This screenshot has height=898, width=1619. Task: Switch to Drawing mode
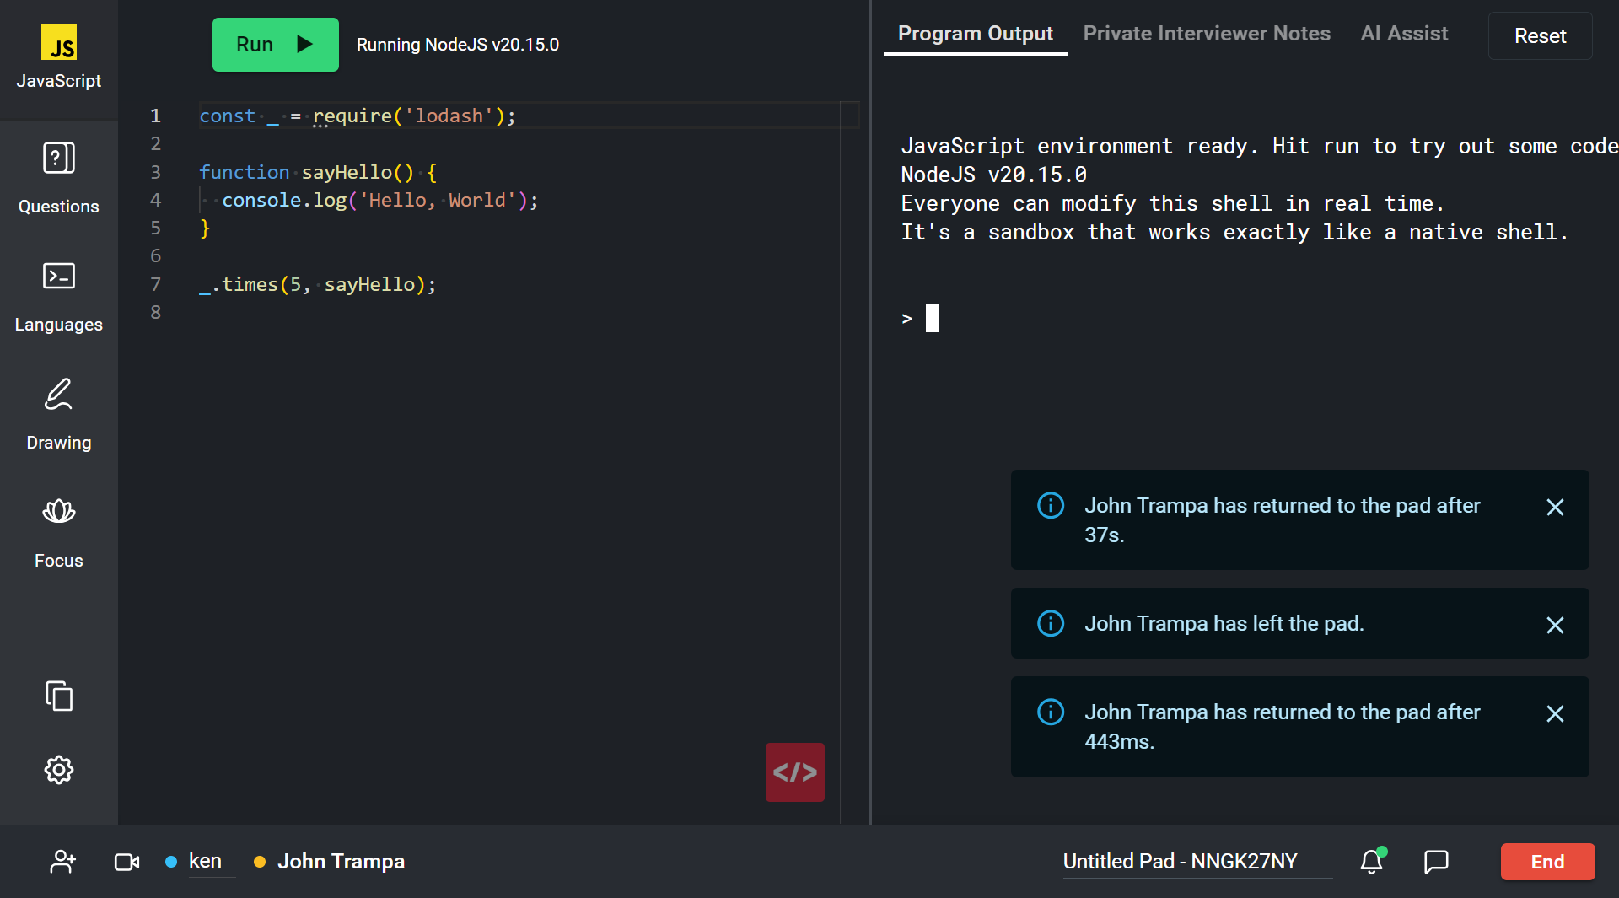[x=58, y=414]
